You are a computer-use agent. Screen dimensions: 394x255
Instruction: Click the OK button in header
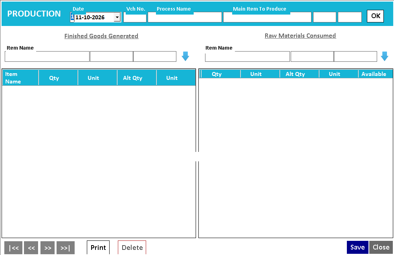click(376, 16)
